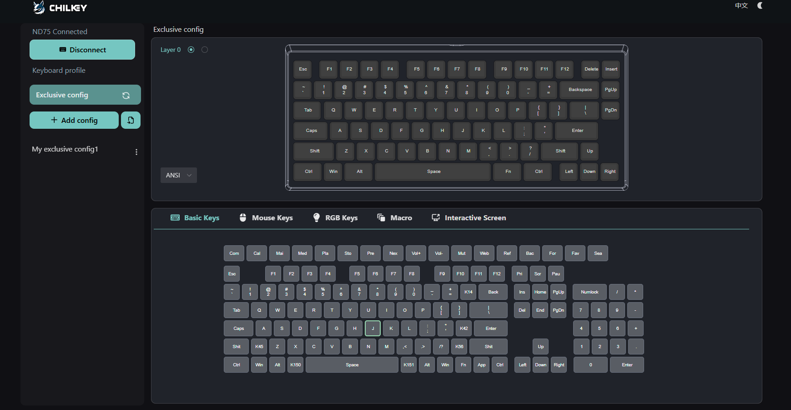The width and height of the screenshot is (791, 410).
Task: Click Add config button
Action: point(74,120)
